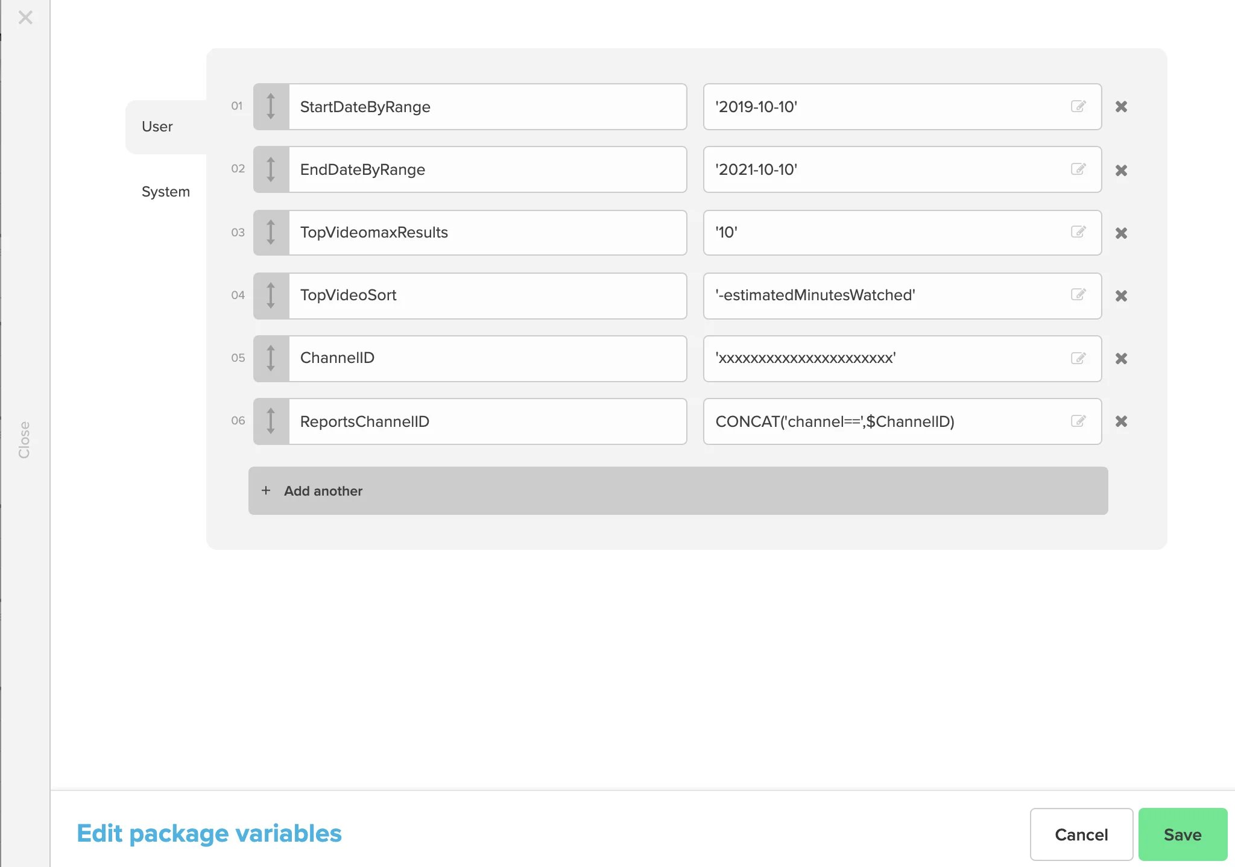Screen dimensions: 1235x867
Task: Open editor icon for '-estimatedMinutesWatched' value
Action: coord(1078,294)
